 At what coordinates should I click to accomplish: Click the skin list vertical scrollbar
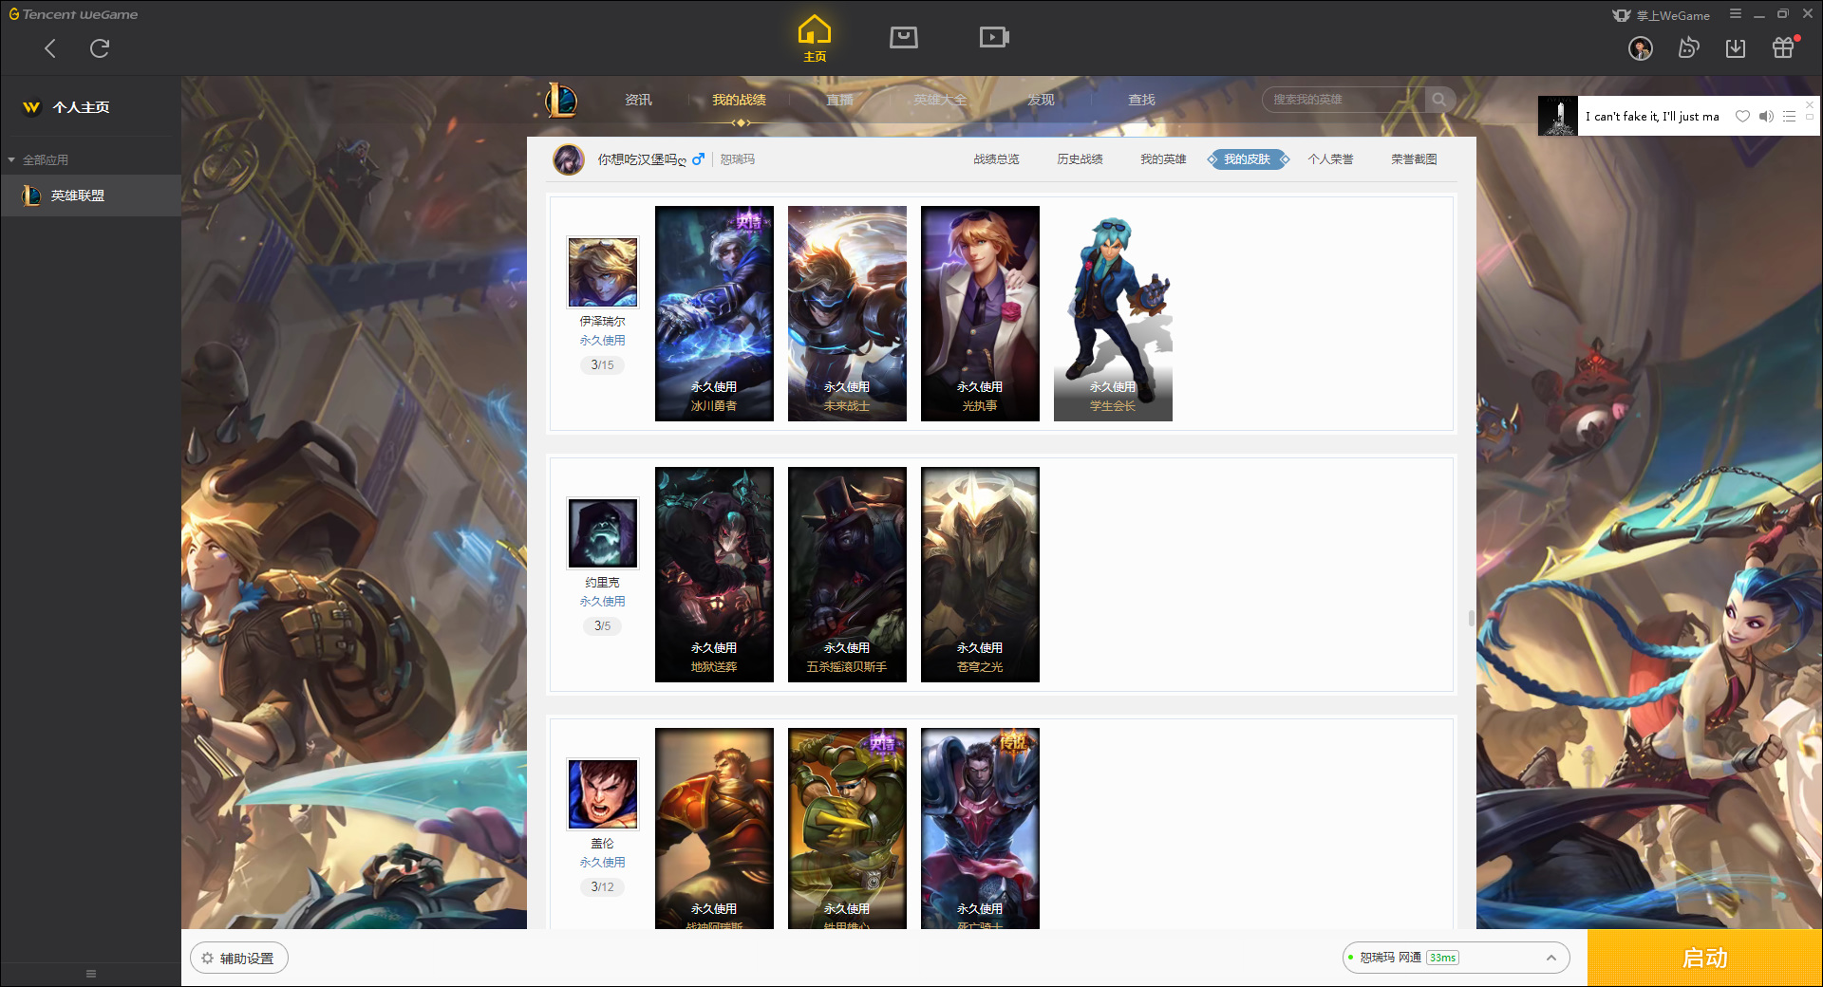[1471, 618]
